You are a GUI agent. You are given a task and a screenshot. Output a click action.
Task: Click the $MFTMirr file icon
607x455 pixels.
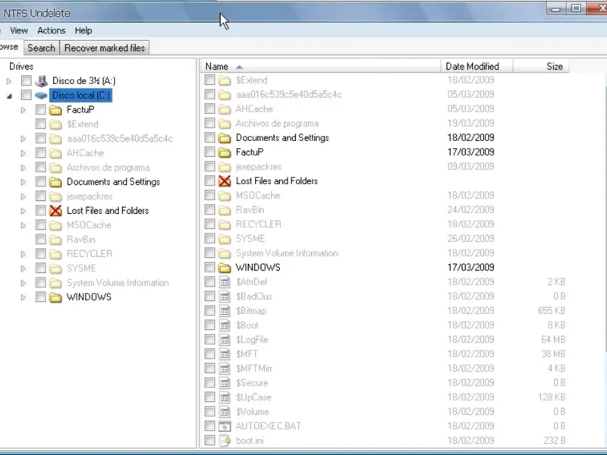tap(225, 369)
